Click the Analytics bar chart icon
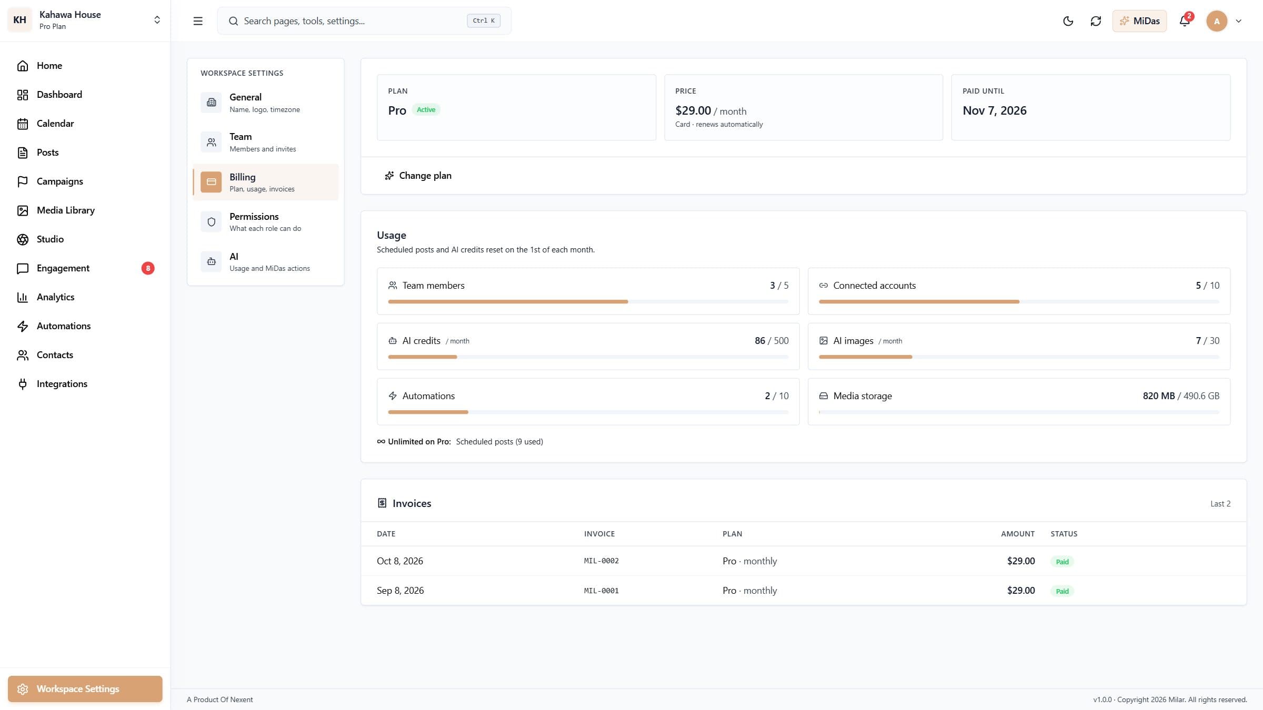The width and height of the screenshot is (1263, 710). pyautogui.click(x=23, y=297)
